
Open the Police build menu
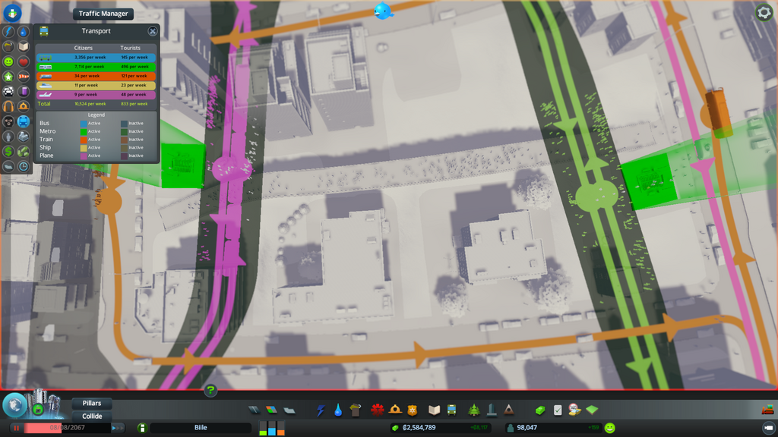[413, 410]
